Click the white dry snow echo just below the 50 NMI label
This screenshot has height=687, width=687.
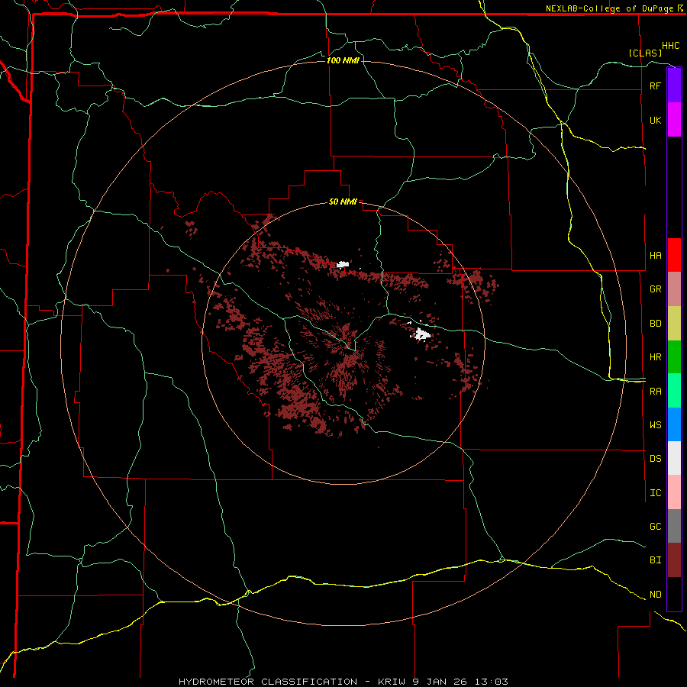tap(343, 264)
